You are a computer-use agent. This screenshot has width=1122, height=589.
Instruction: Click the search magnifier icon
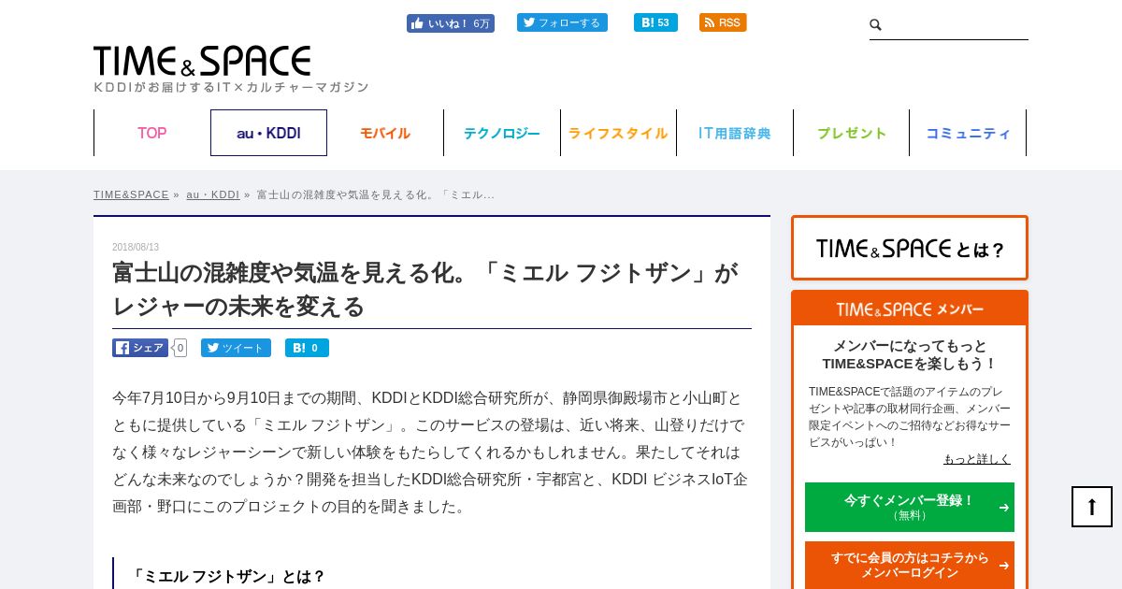[x=876, y=25]
